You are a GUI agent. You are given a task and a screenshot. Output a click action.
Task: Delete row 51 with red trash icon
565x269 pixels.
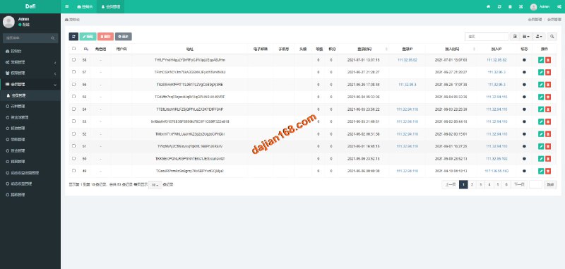pos(548,146)
